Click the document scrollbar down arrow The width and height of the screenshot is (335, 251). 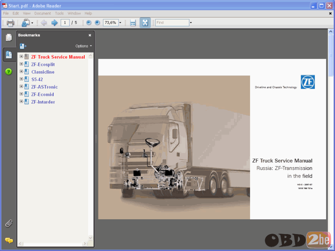[x=331, y=247]
